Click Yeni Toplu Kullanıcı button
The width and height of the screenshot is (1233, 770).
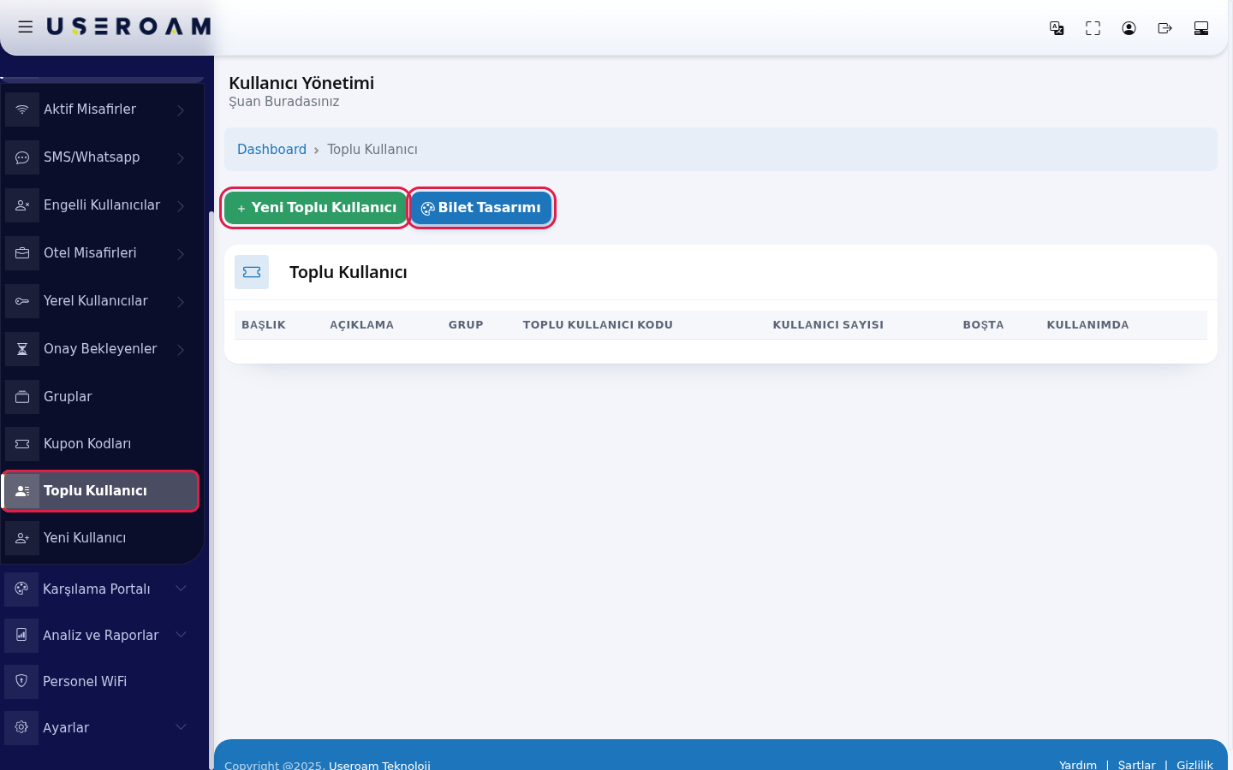pyautogui.click(x=315, y=208)
